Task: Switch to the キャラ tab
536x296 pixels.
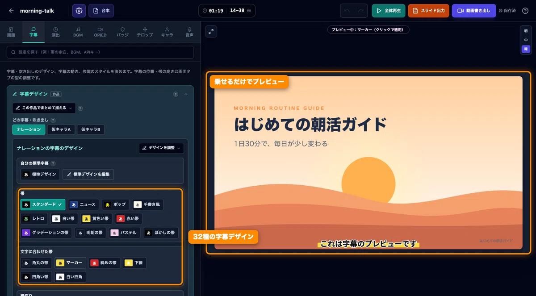Action: (x=167, y=32)
